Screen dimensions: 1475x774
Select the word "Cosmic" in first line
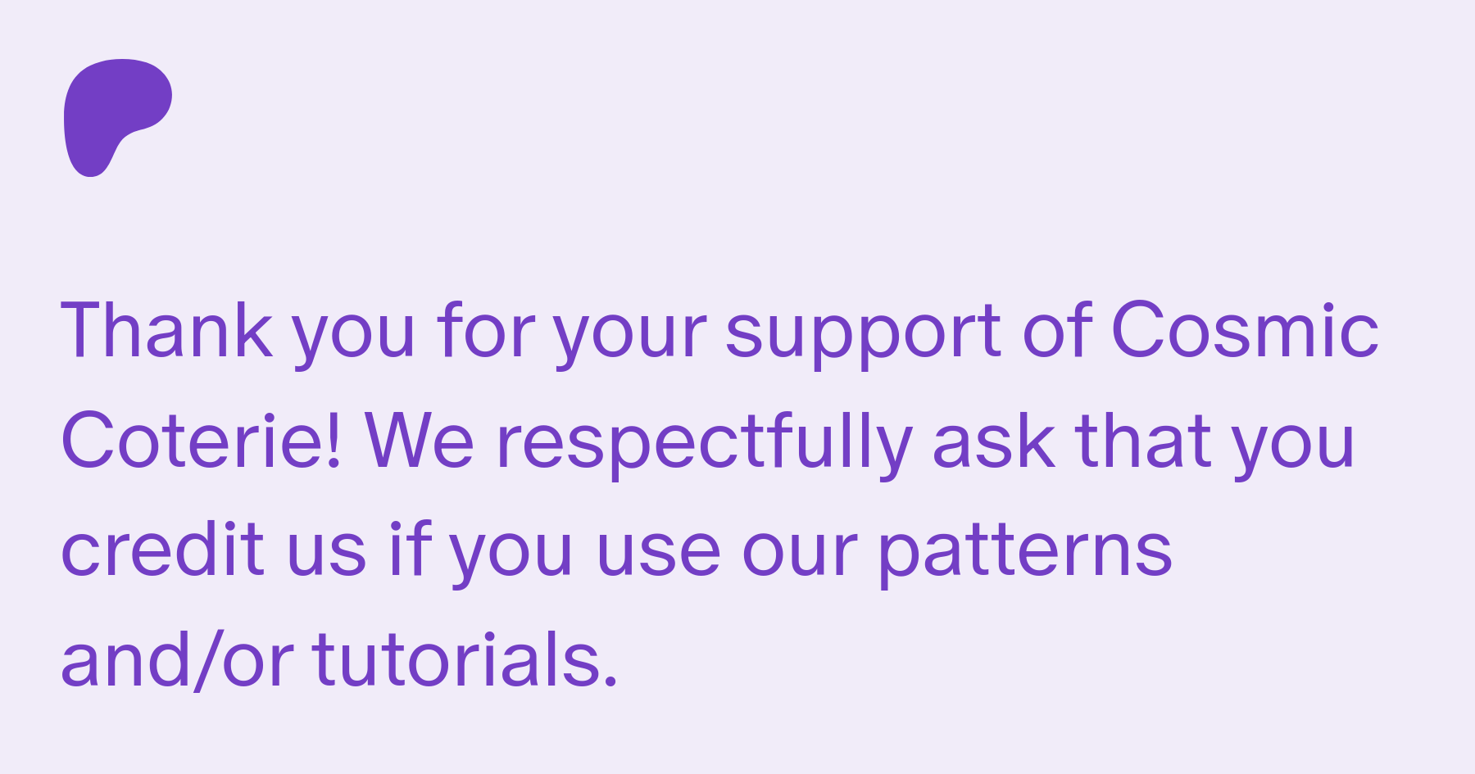pyautogui.click(x=1245, y=330)
